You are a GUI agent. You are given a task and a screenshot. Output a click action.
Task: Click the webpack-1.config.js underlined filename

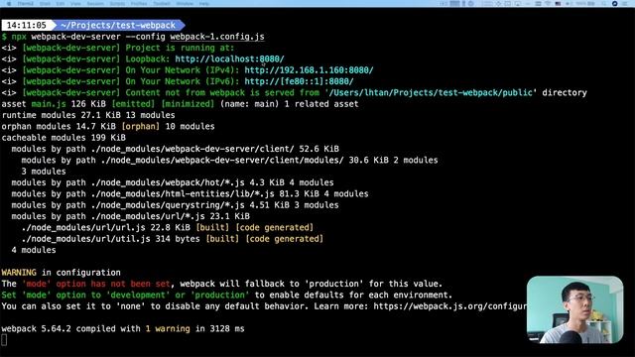click(217, 37)
